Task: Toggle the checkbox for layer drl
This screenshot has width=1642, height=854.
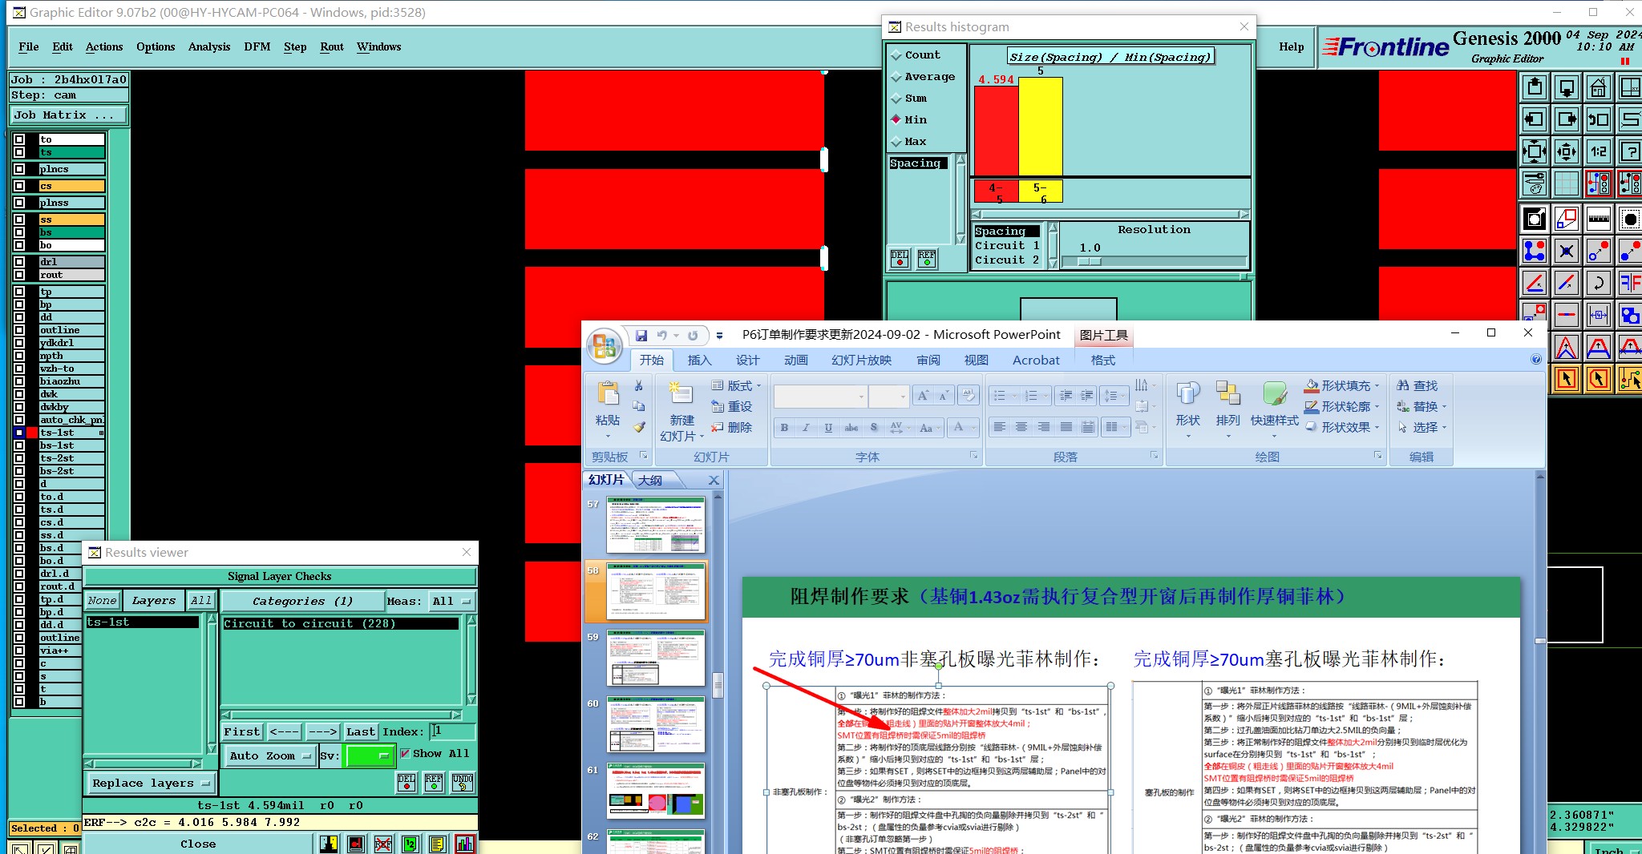Action: [x=19, y=262]
